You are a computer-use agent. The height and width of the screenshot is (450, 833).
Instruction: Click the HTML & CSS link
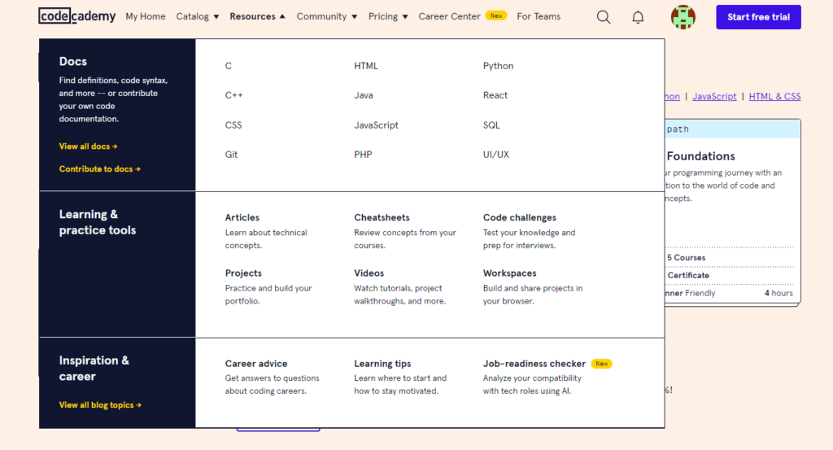coord(774,96)
